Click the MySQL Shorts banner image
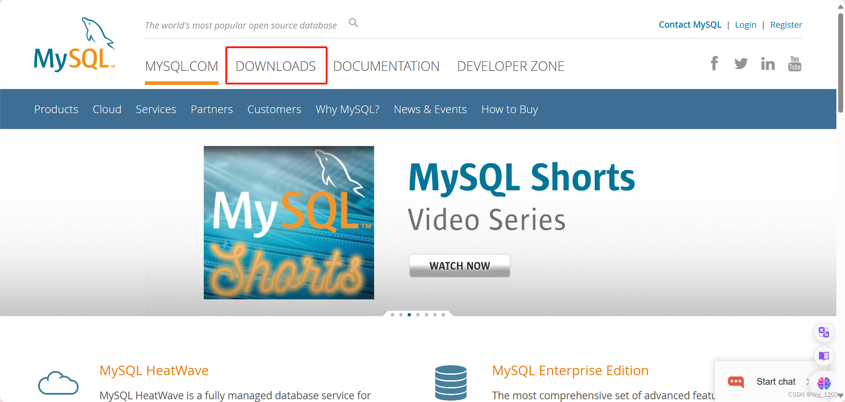 289,223
